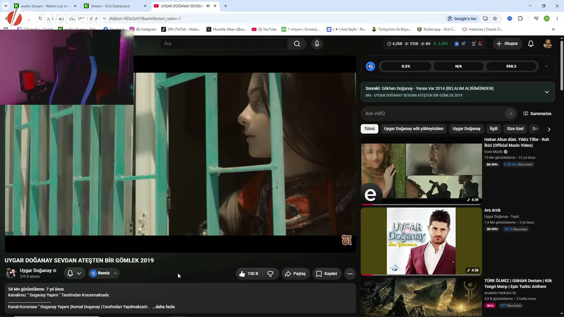Open Uygar Doğanay channel avatar
This screenshot has width=564, height=317.
(x=11, y=273)
